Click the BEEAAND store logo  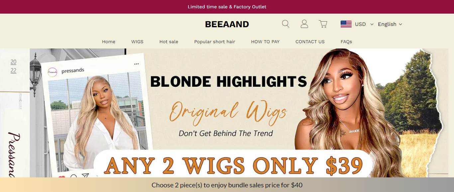coord(227,24)
